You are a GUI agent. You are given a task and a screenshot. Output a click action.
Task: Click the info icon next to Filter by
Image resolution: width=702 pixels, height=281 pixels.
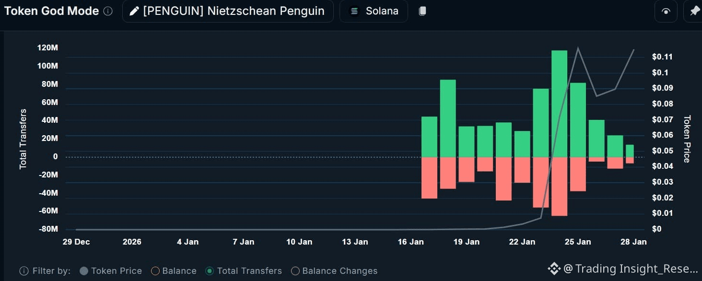click(x=23, y=271)
